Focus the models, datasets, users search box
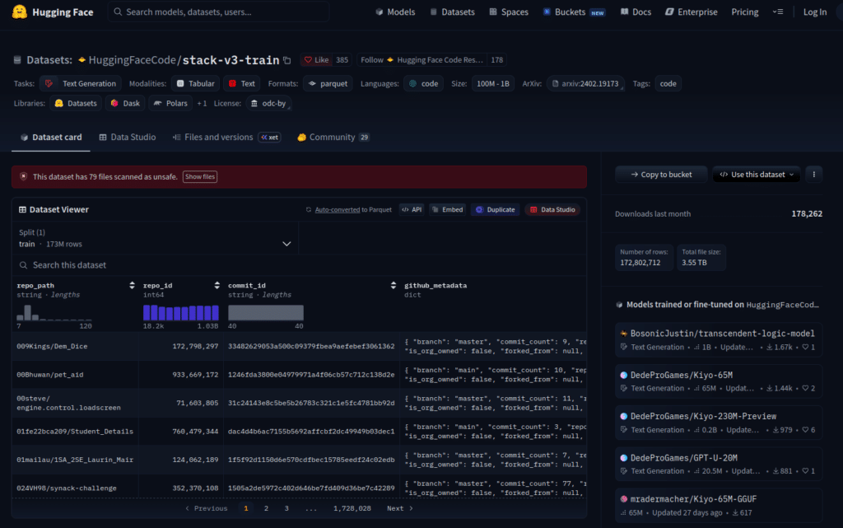The height and width of the screenshot is (528, 843). [x=219, y=12]
